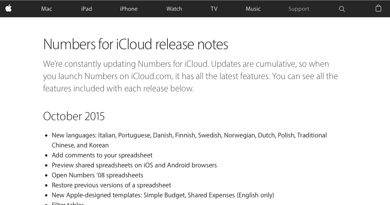Navigate to the Music section

click(253, 9)
